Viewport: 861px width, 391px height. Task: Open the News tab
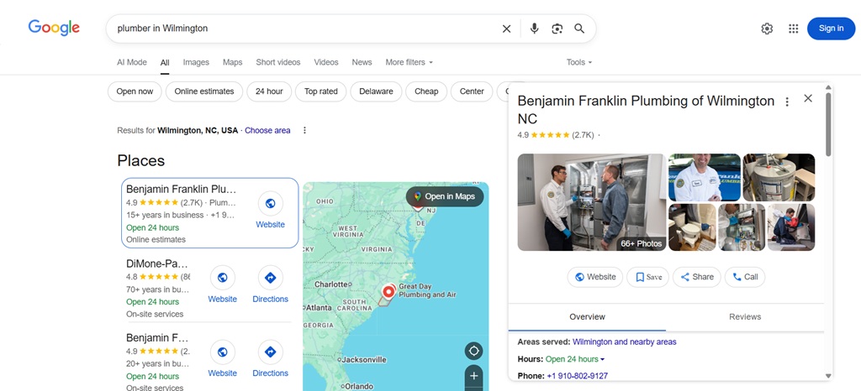(x=362, y=62)
